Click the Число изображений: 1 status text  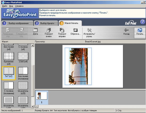12,111
